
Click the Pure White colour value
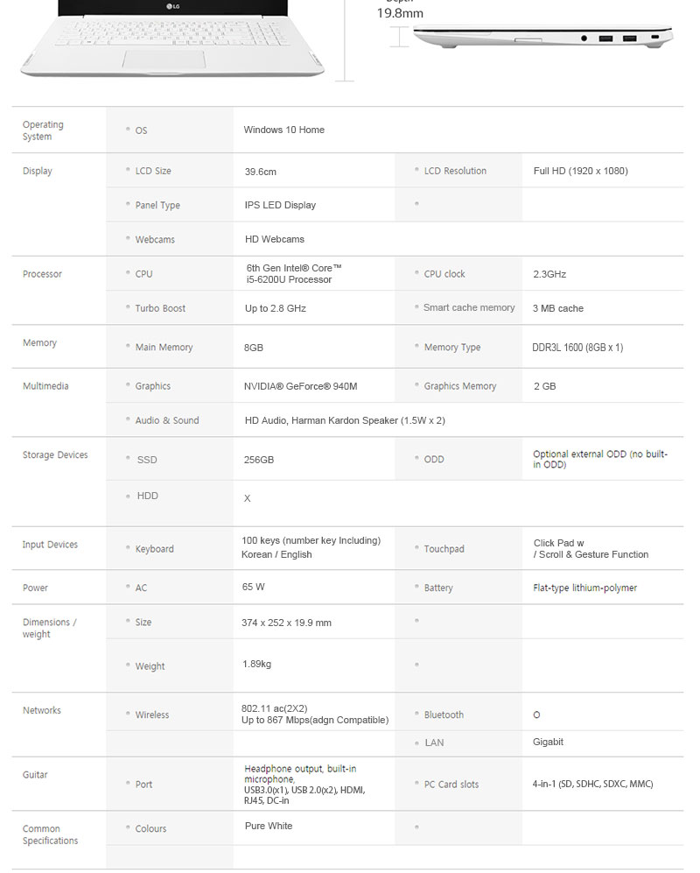(x=269, y=826)
